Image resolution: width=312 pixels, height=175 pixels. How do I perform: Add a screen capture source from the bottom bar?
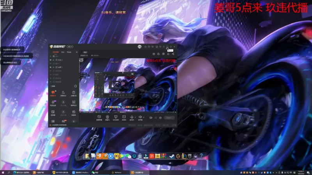pos(99,118)
